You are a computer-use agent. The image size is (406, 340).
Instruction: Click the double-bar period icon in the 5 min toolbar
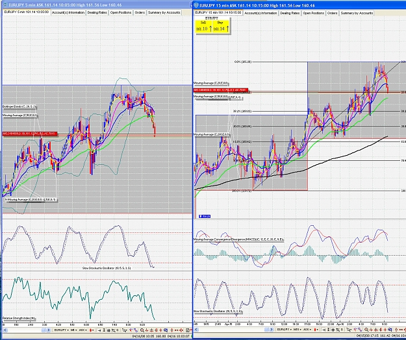(108, 330)
